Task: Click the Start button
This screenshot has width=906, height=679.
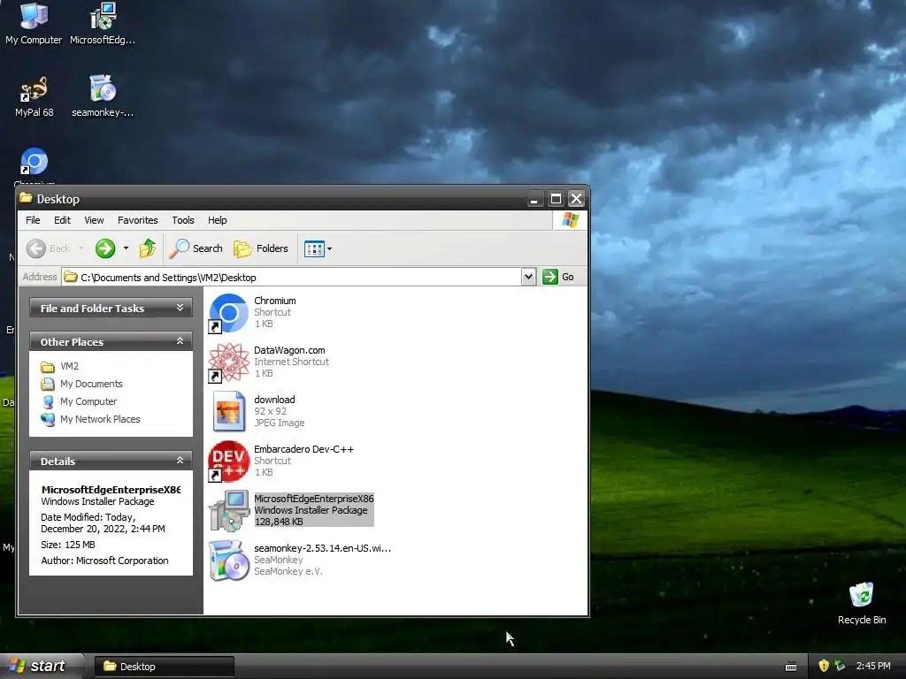Action: pyautogui.click(x=41, y=666)
